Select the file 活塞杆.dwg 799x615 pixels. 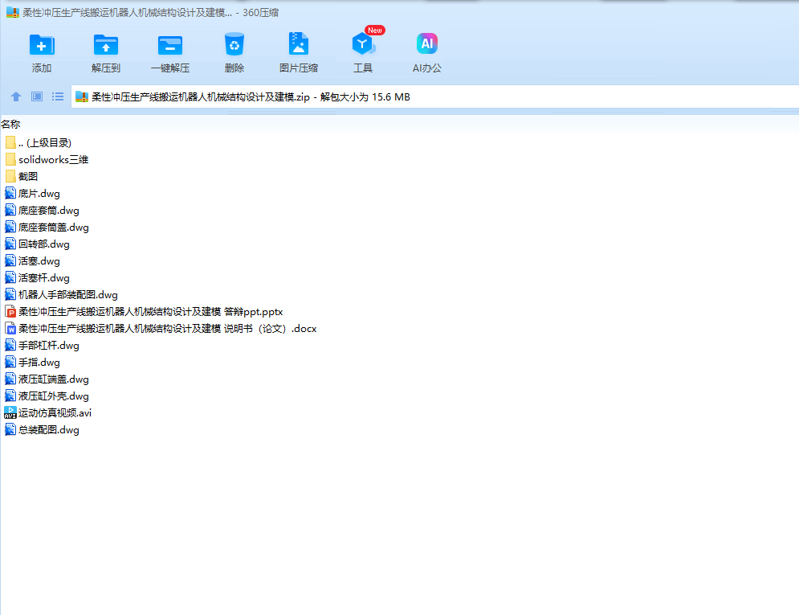click(37, 277)
